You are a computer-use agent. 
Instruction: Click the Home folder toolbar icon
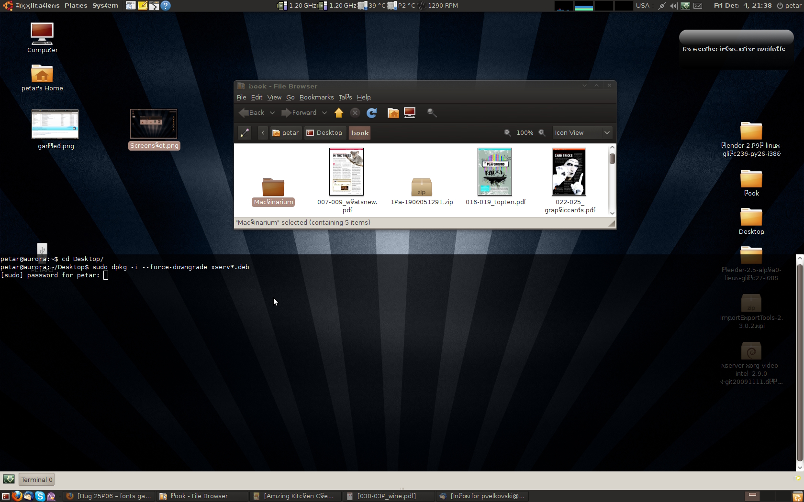coord(393,113)
